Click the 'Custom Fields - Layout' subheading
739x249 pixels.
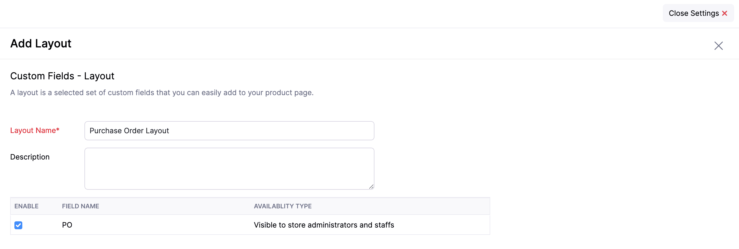[62, 76]
